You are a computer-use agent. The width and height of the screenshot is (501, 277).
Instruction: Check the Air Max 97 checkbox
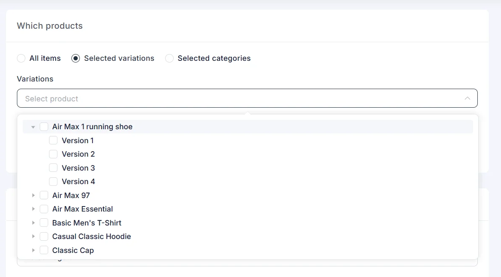(x=44, y=196)
